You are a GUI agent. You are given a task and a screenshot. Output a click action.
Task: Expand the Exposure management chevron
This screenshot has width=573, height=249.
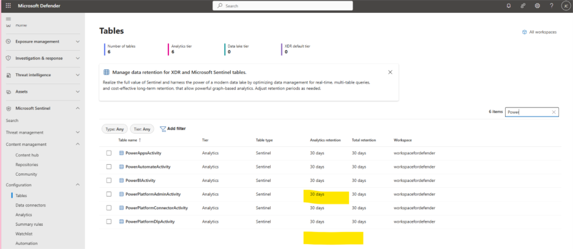click(x=78, y=41)
